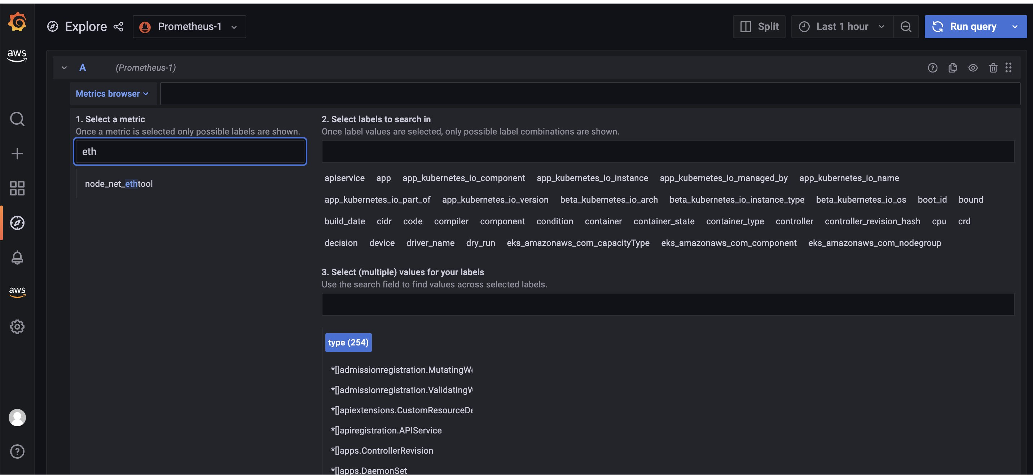Click the zoom out time range icon
This screenshot has width=1033, height=476.
(906, 26)
